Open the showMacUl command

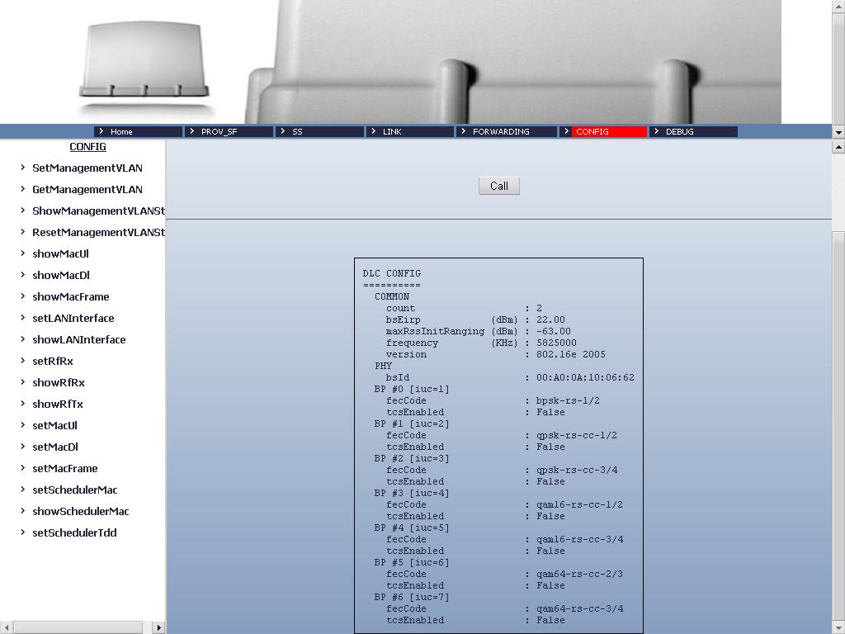[60, 254]
